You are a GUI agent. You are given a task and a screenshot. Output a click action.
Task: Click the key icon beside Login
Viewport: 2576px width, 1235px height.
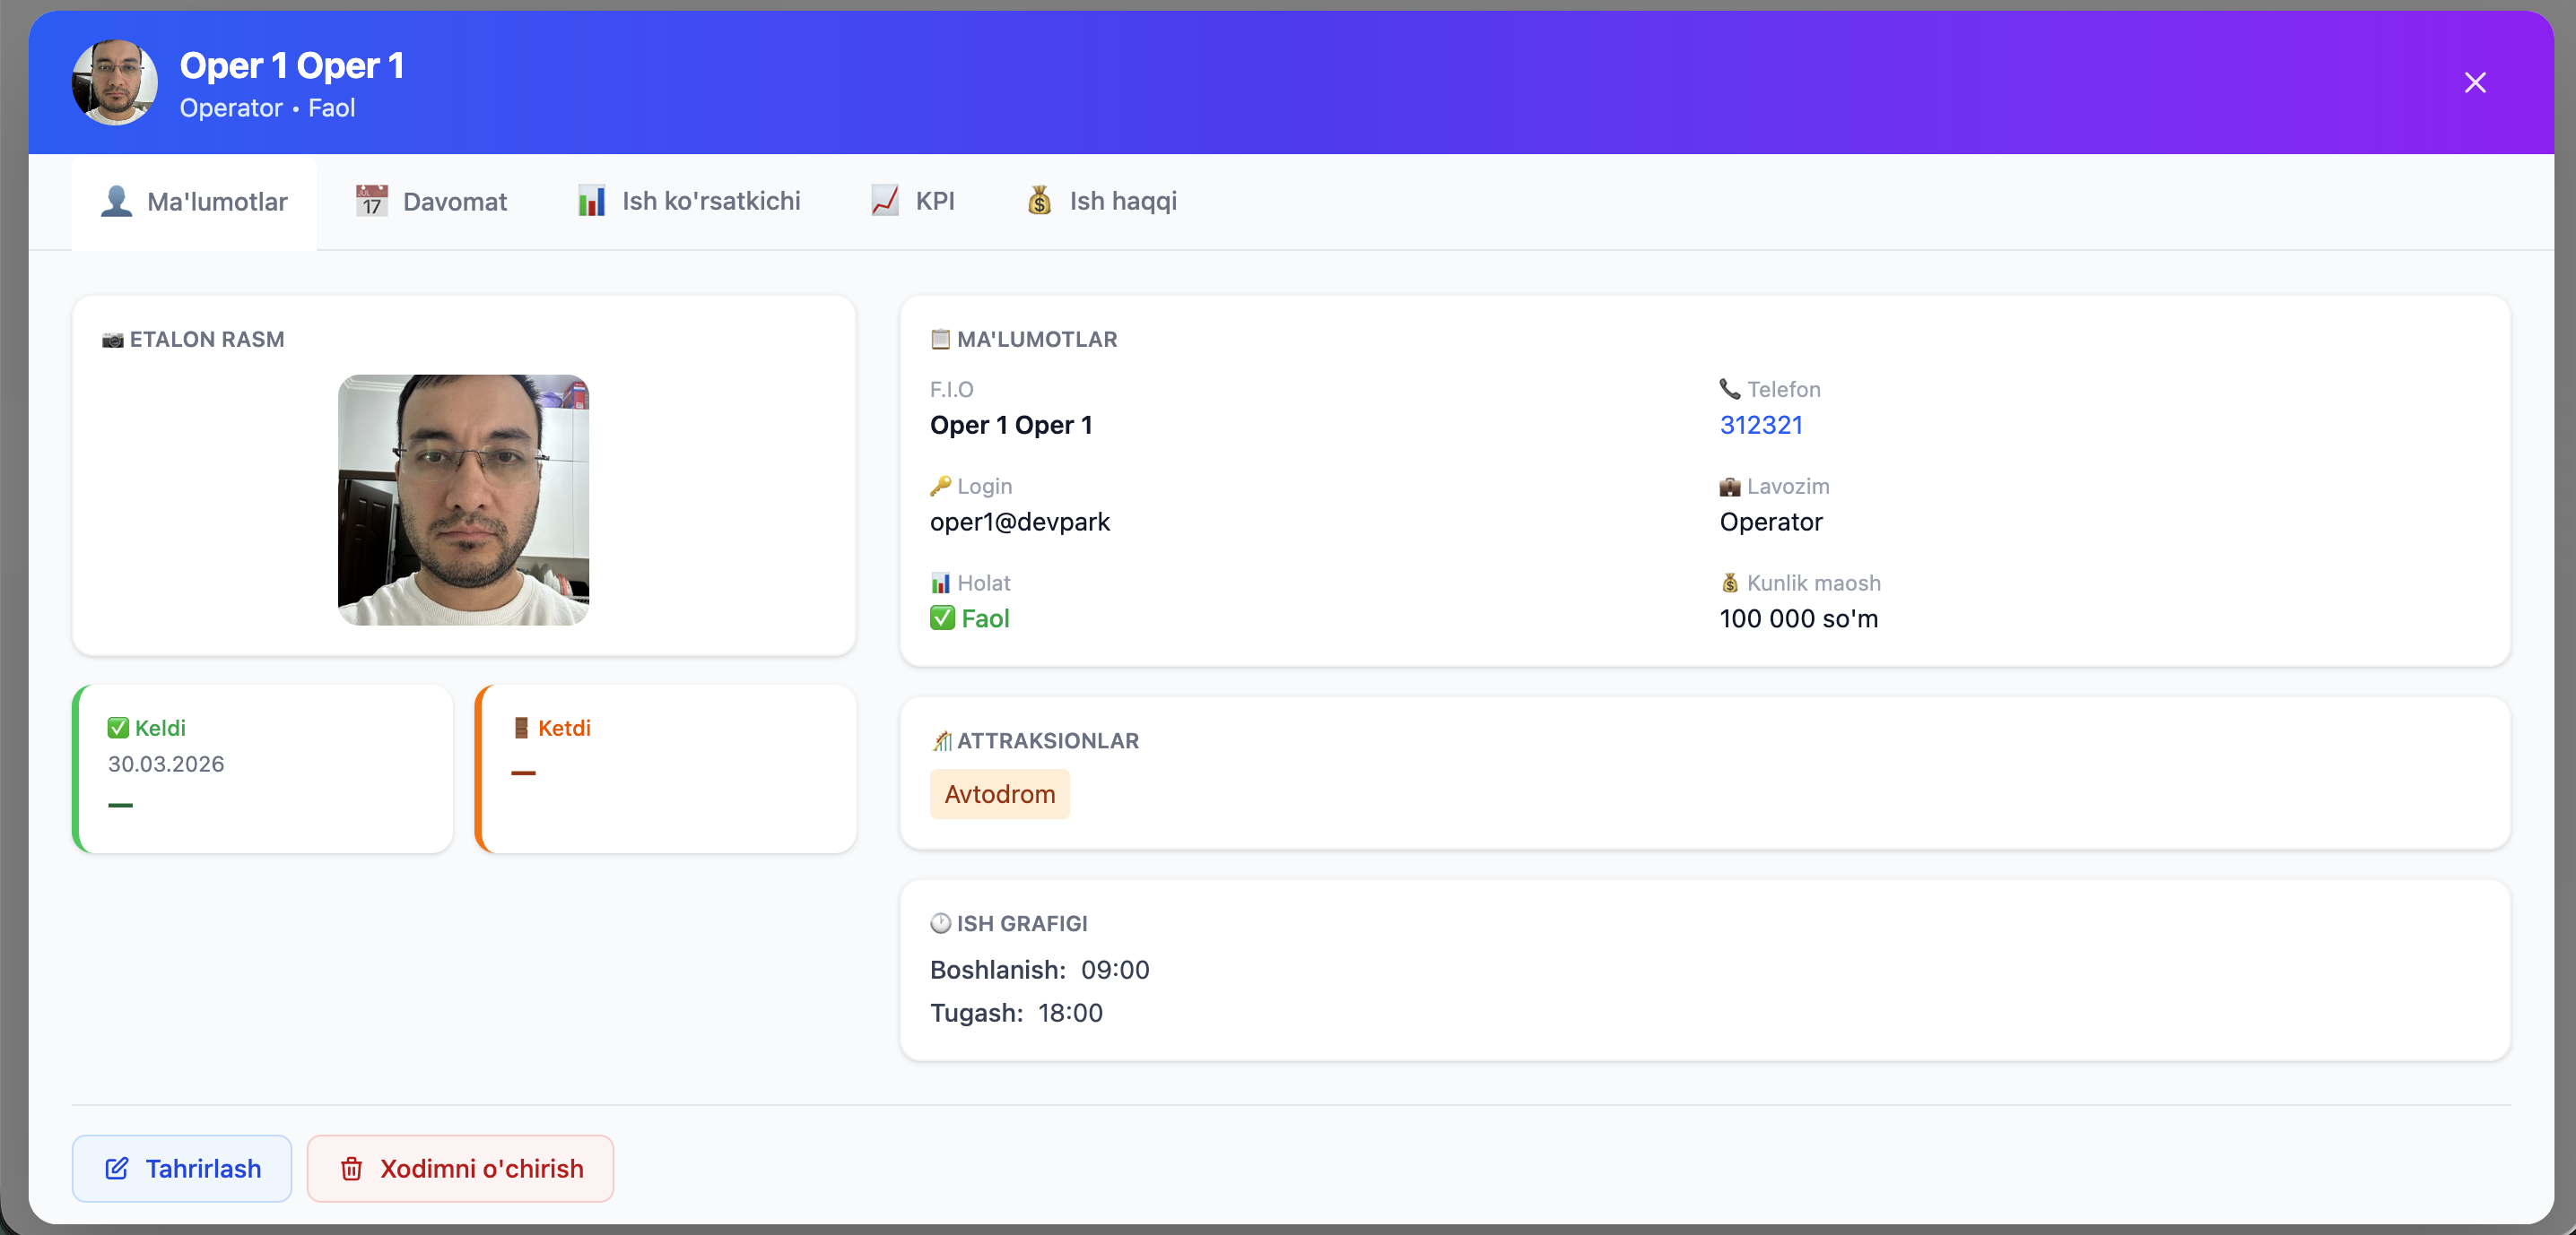(940, 486)
